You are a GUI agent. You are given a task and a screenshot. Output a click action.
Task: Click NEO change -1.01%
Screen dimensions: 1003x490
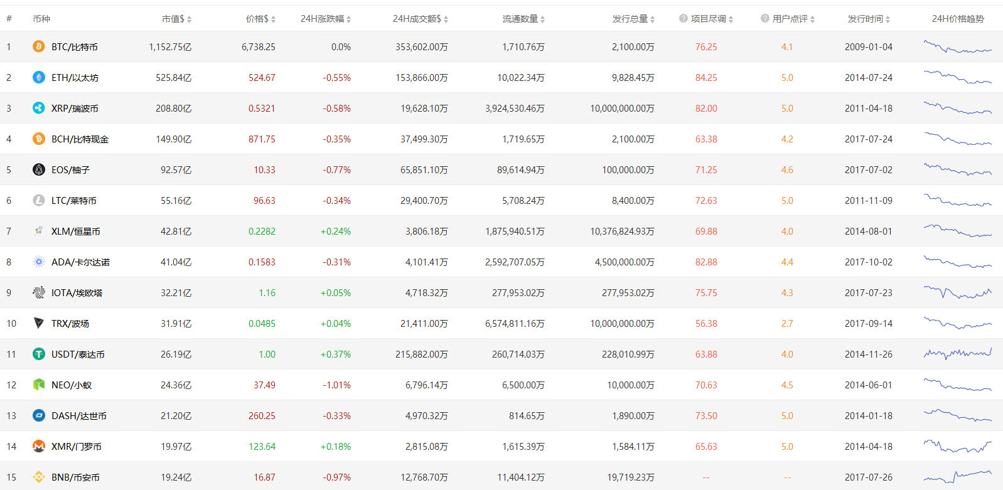pos(336,385)
